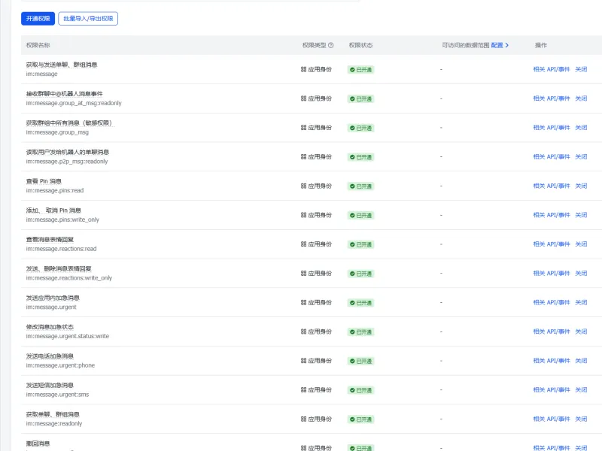
Task: Turn off im:message.group_msg using 关闭
Action: pyautogui.click(x=581, y=128)
